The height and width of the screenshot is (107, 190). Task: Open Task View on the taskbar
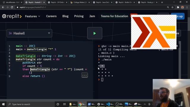[64, 104]
